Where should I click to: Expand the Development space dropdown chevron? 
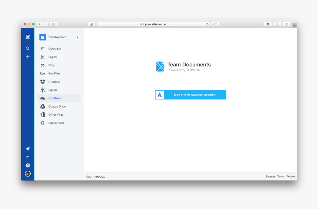[77, 37]
